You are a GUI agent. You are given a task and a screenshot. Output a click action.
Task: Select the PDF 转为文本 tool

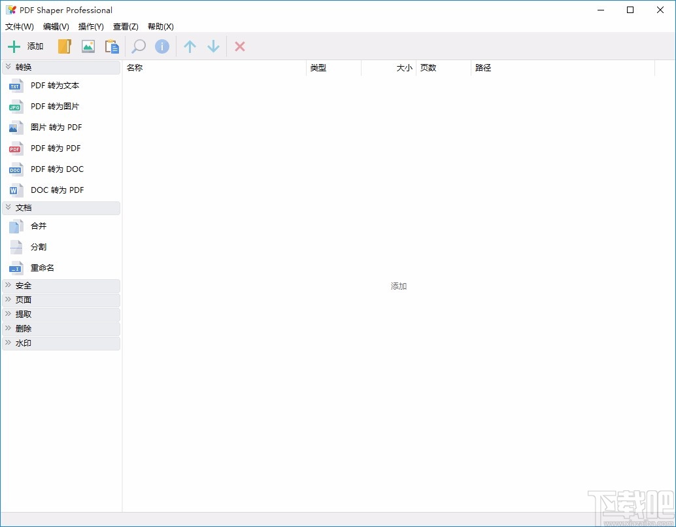54,85
